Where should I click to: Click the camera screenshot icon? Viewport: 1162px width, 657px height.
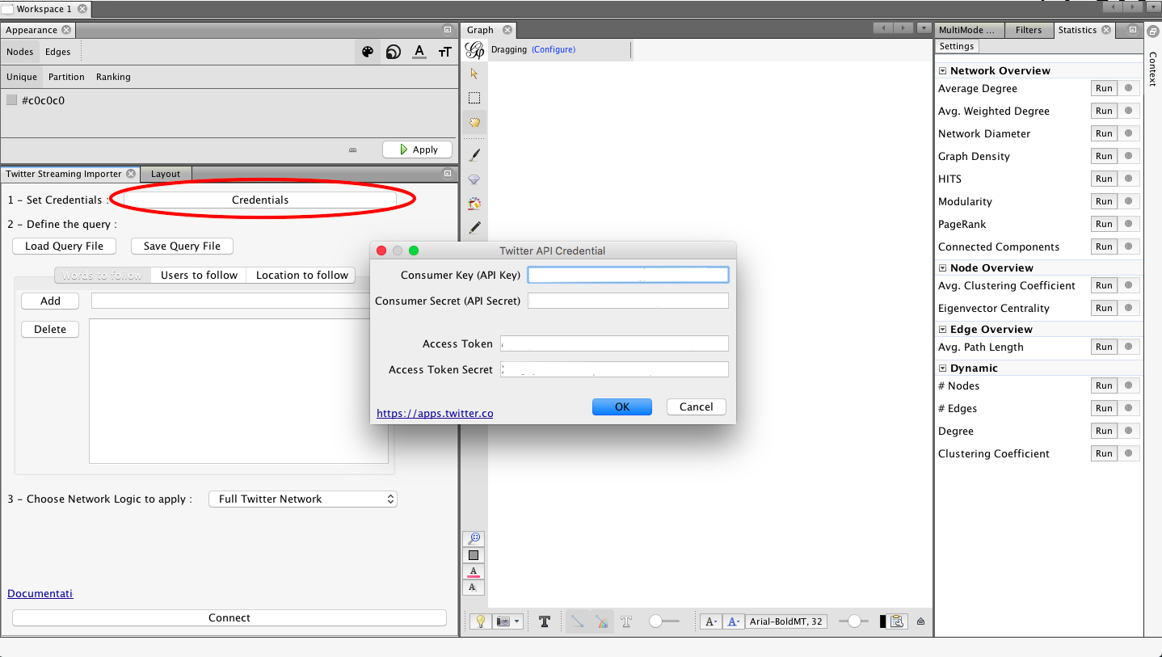coord(503,621)
